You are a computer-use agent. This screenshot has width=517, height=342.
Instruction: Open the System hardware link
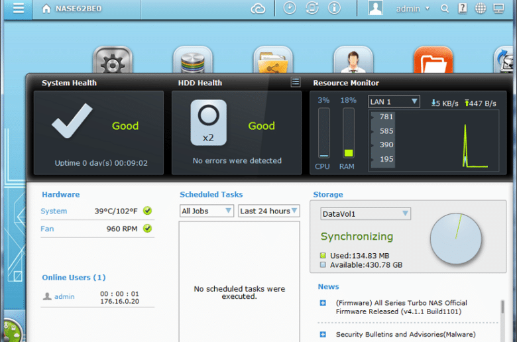(x=54, y=211)
